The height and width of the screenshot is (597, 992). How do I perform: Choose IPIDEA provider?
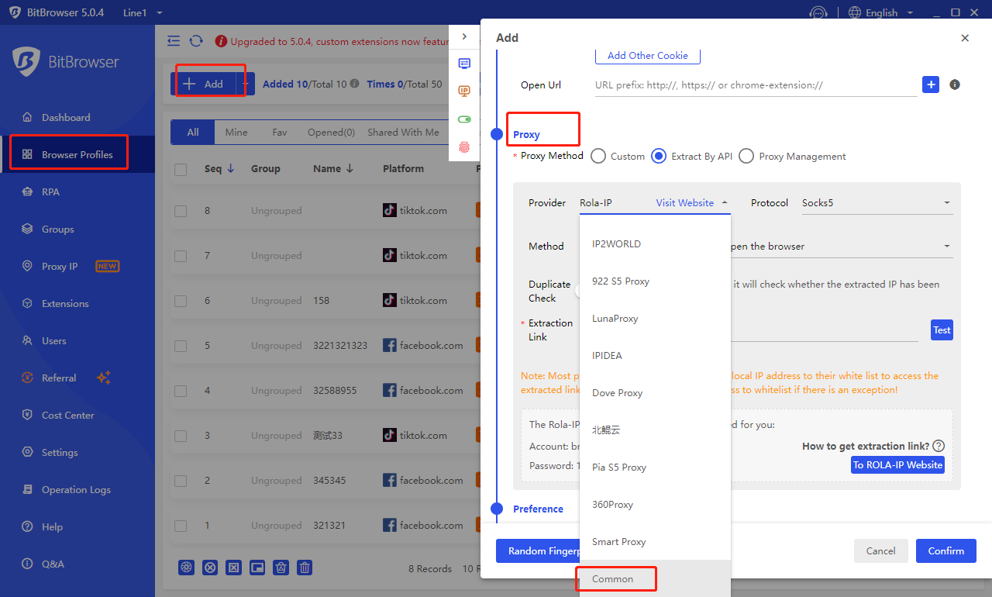[655, 355]
